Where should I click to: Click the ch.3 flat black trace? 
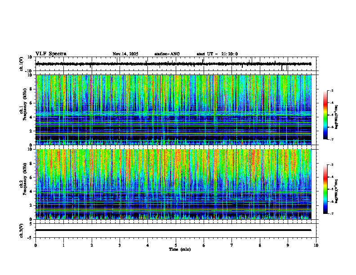click(x=173, y=230)
